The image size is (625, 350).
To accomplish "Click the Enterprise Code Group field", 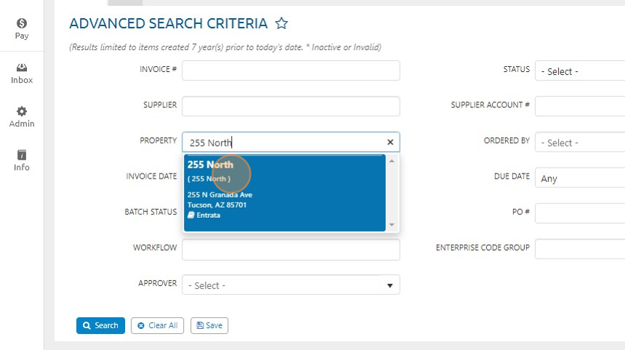I will [580, 249].
